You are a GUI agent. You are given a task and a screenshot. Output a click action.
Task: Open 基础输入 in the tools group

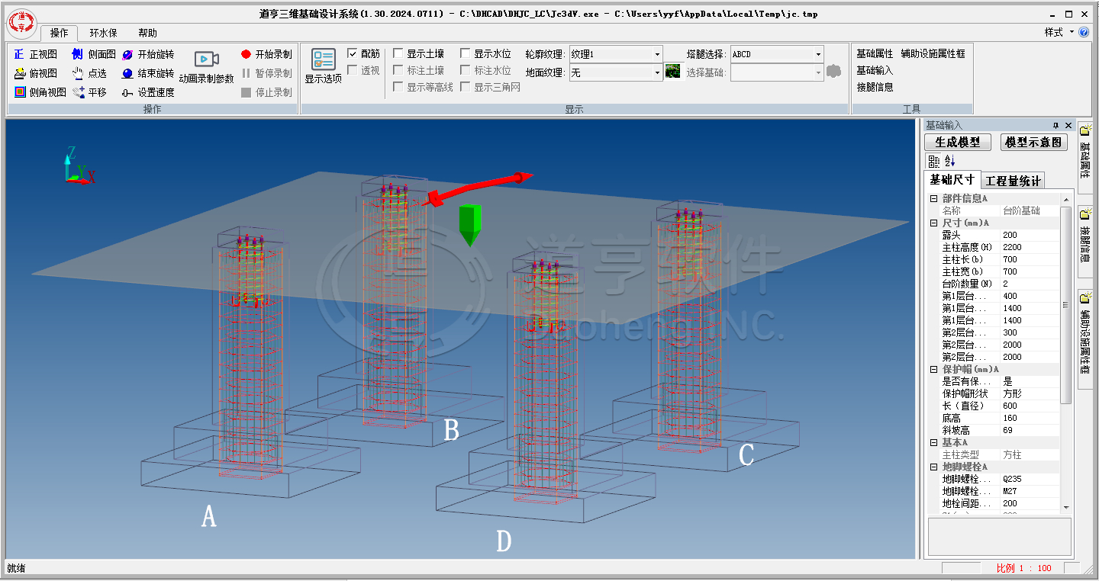(x=875, y=70)
